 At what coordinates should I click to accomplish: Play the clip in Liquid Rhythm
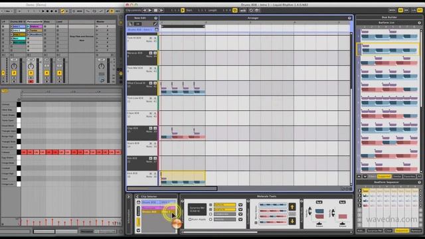[x=150, y=11]
